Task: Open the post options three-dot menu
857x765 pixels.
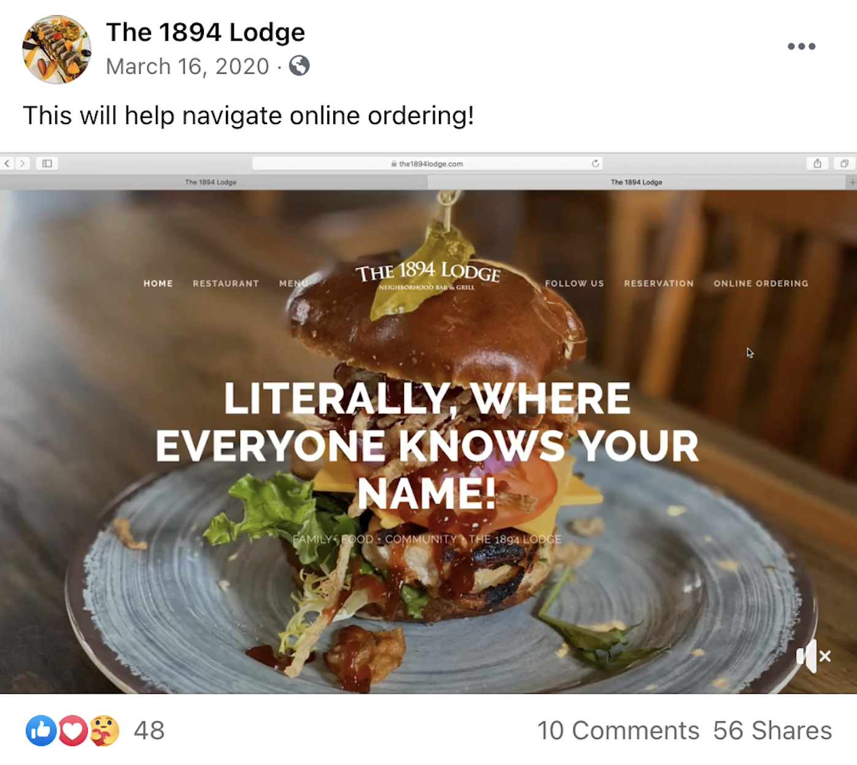Action: [801, 47]
